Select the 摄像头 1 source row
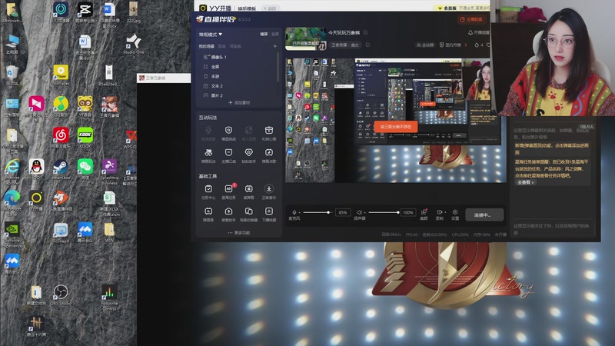The height and width of the screenshot is (346, 615). [x=238, y=57]
